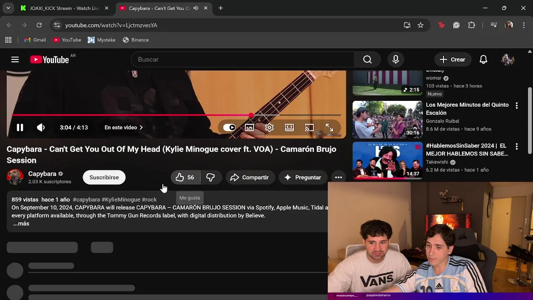Screen dimensions: 533x300
Task: Open YouTube account avatar menu
Action: [x=508, y=60]
